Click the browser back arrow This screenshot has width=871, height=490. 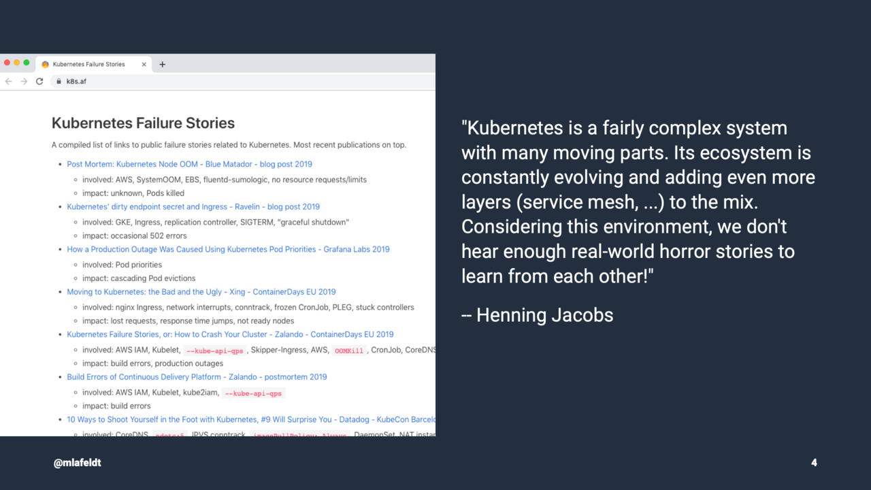pos(8,81)
